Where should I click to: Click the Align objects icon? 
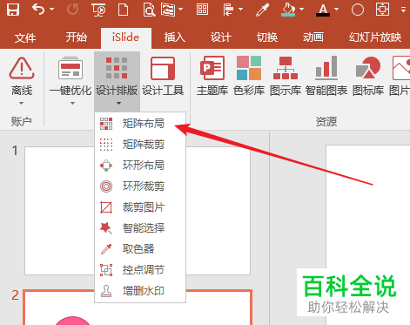(228, 10)
